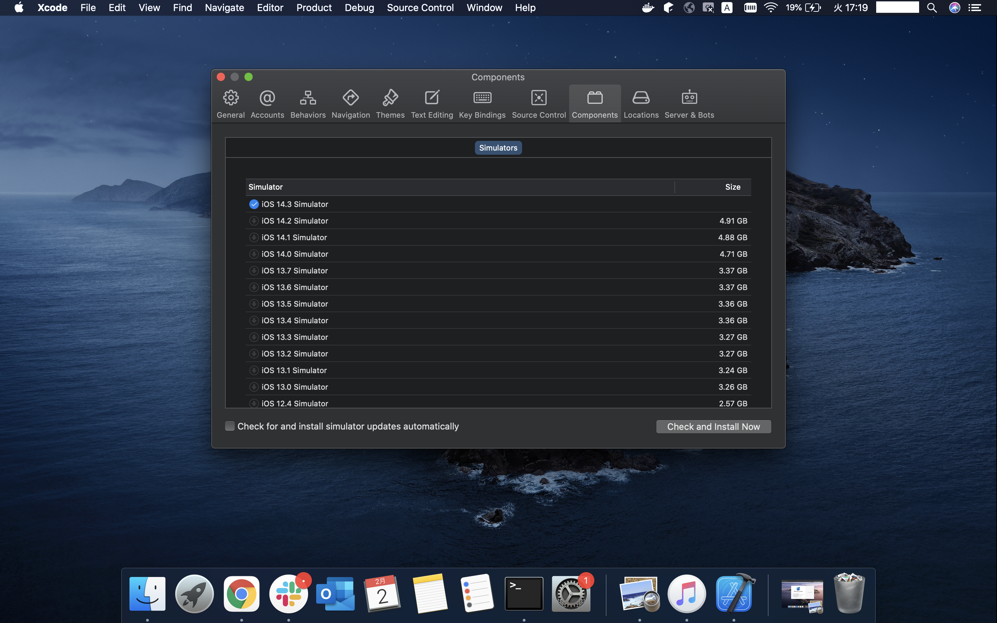This screenshot has height=623, width=997.
Task: Open the Debug menu
Action: (359, 7)
